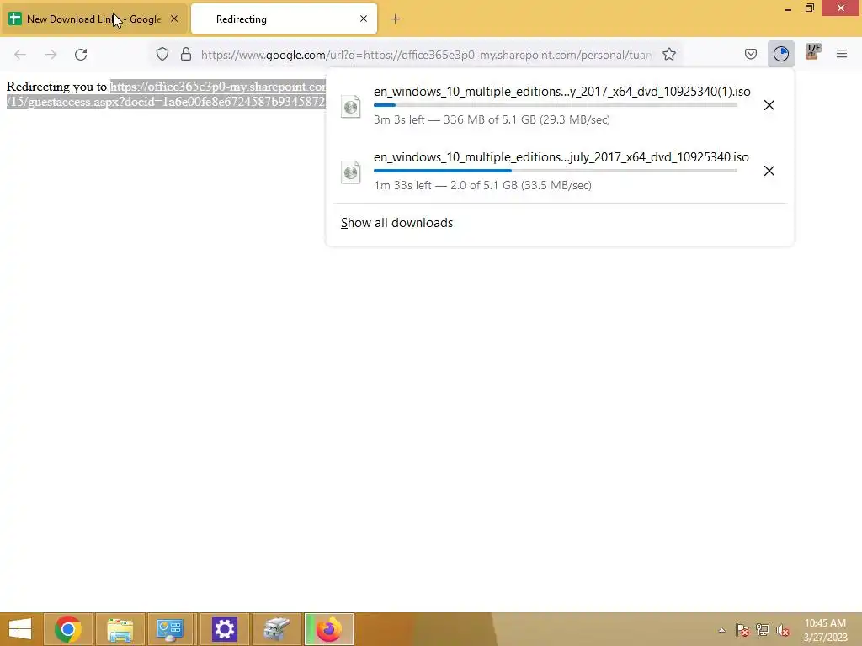This screenshot has width=862, height=646.
Task: Click the URL address bar
Action: pos(427,55)
